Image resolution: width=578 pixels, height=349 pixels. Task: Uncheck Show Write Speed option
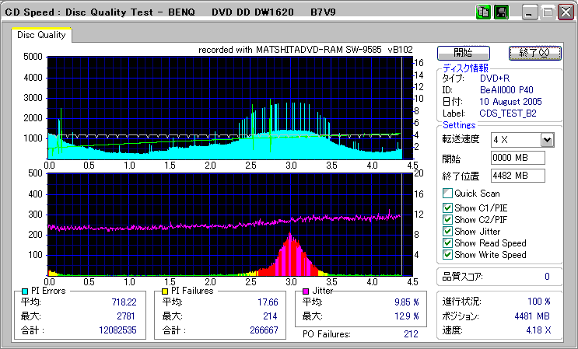point(447,254)
